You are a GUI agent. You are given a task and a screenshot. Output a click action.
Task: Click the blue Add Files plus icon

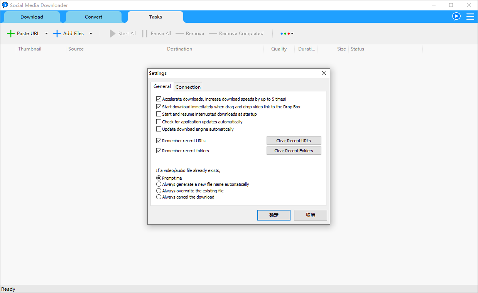click(57, 34)
